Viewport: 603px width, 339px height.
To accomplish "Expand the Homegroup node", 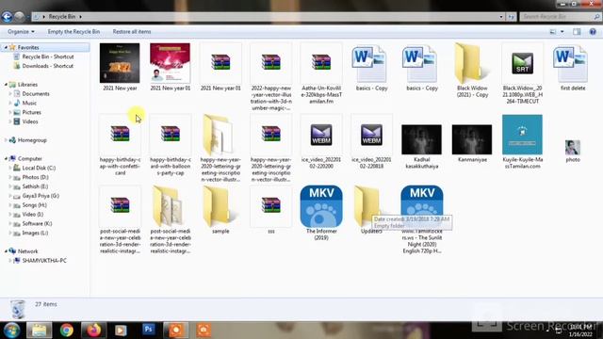I will (x=6, y=140).
